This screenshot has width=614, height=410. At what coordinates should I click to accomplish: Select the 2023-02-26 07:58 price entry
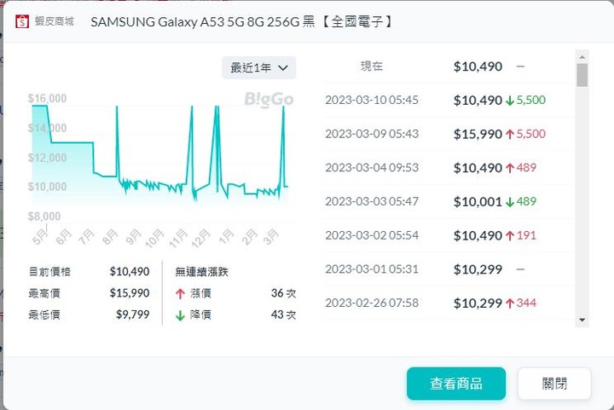coord(449,303)
